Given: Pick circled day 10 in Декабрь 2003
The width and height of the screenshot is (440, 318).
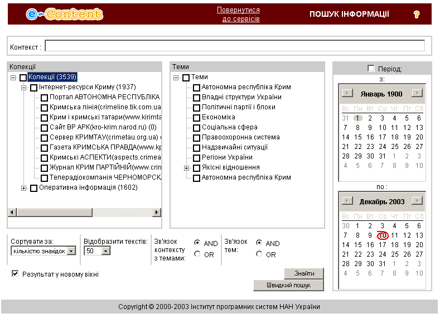Looking at the screenshot, I should coord(383,235).
